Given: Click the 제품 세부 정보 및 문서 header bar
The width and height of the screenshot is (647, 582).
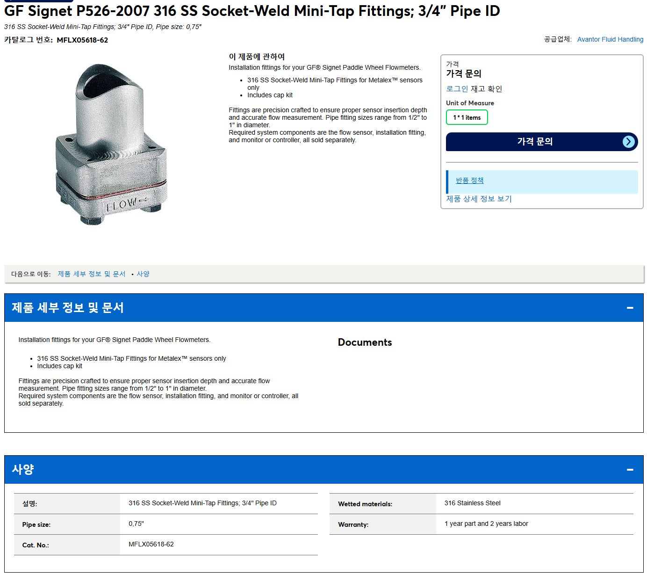Looking at the screenshot, I should (x=323, y=308).
